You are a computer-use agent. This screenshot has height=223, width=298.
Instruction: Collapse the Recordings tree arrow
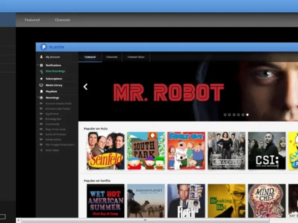38,97
